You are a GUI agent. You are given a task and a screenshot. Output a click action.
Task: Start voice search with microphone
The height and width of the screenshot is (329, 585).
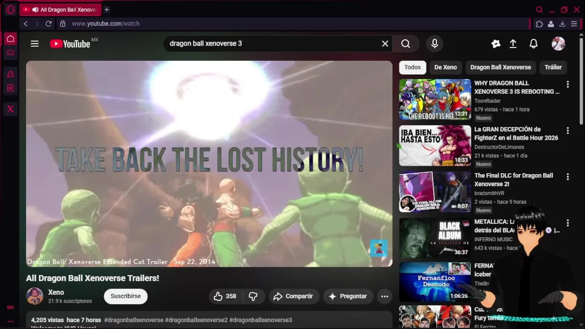pos(435,43)
